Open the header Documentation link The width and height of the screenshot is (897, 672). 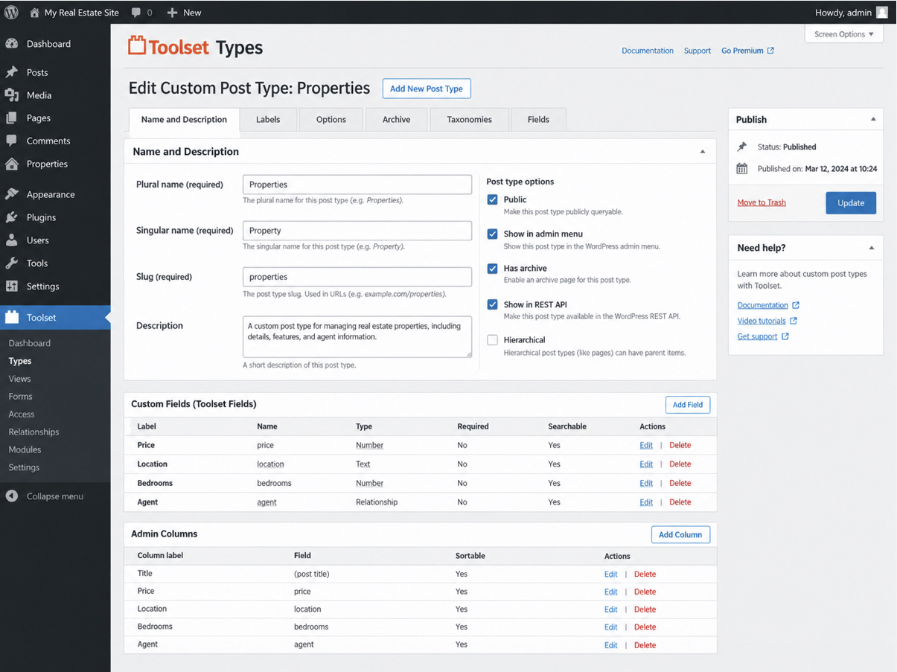tap(648, 51)
